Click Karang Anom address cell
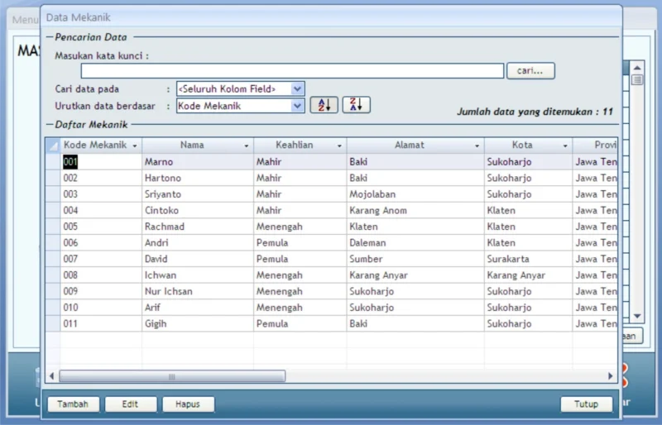 pyautogui.click(x=415, y=210)
